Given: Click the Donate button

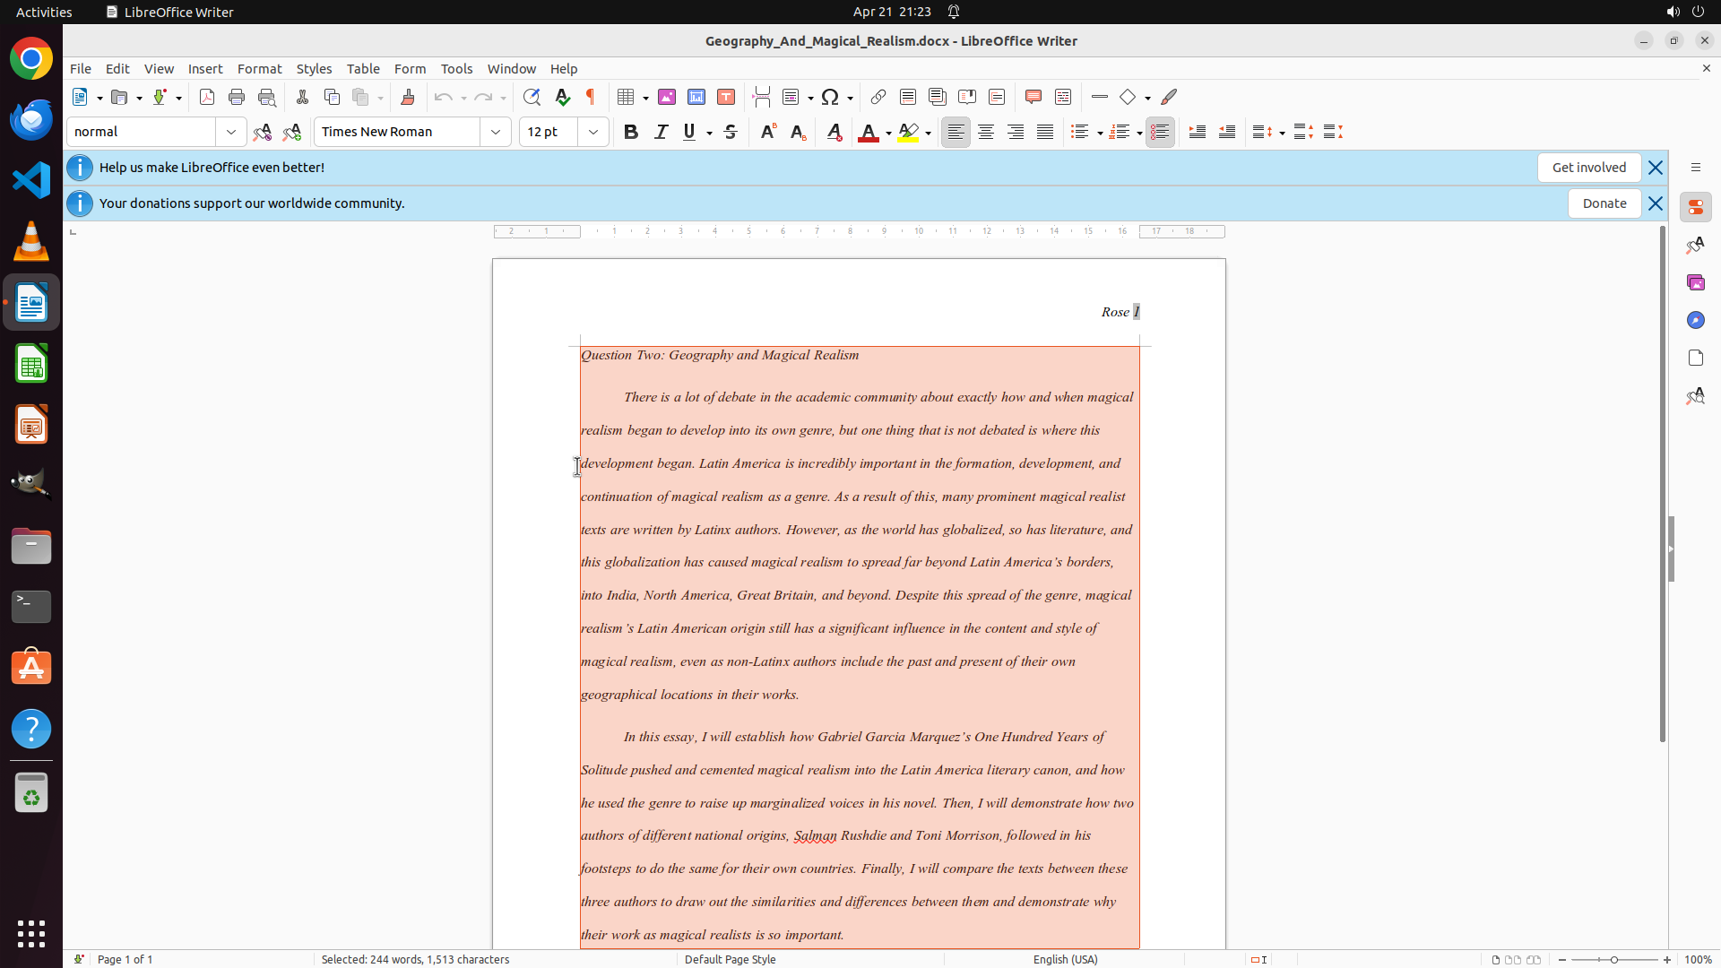Looking at the screenshot, I should [x=1604, y=203].
